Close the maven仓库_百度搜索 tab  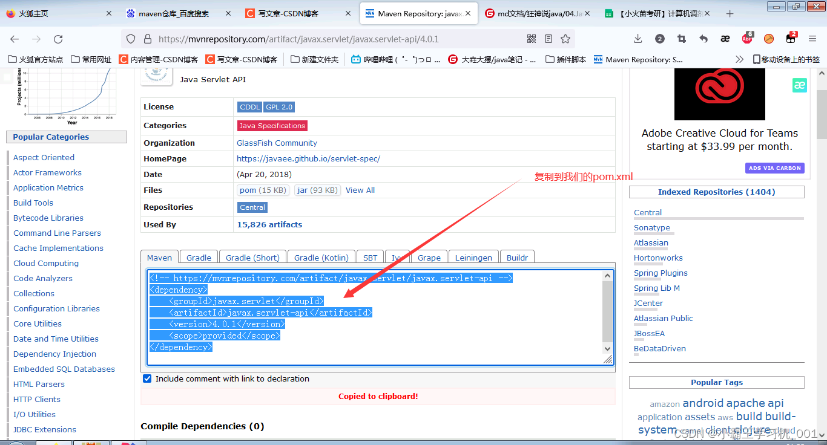228,13
